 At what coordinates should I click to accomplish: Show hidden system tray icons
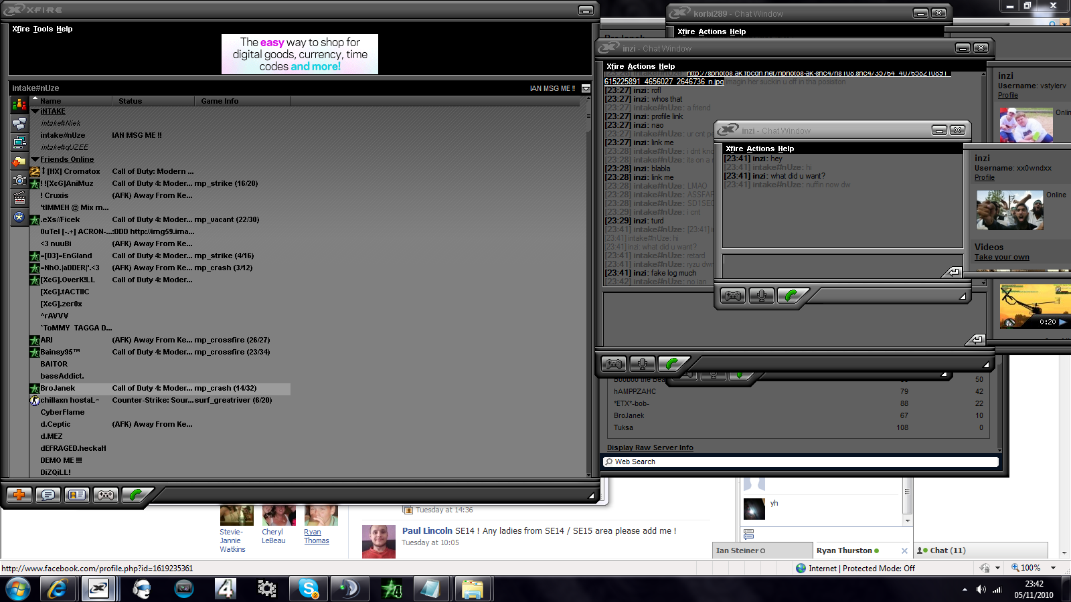[x=965, y=589]
